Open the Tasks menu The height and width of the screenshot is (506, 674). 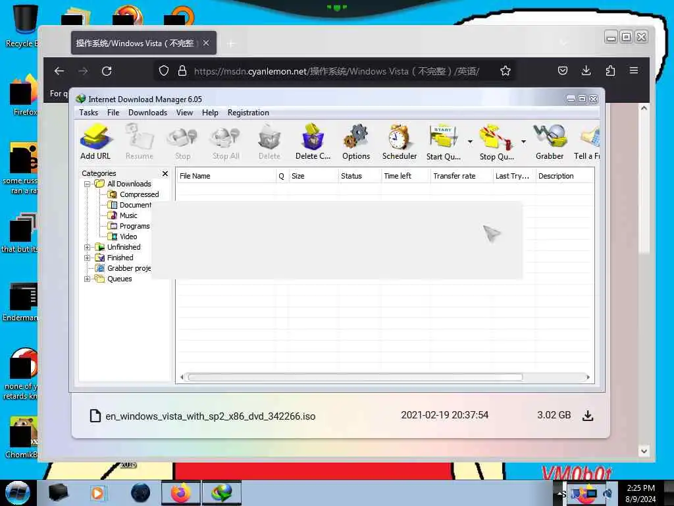(x=89, y=113)
